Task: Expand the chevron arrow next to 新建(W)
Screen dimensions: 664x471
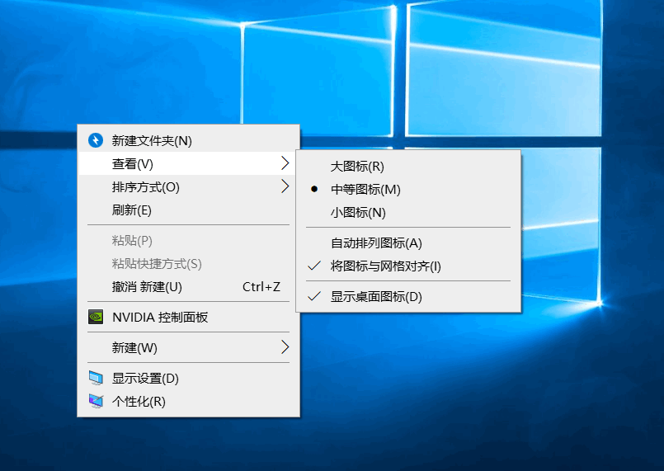Action: 285,347
